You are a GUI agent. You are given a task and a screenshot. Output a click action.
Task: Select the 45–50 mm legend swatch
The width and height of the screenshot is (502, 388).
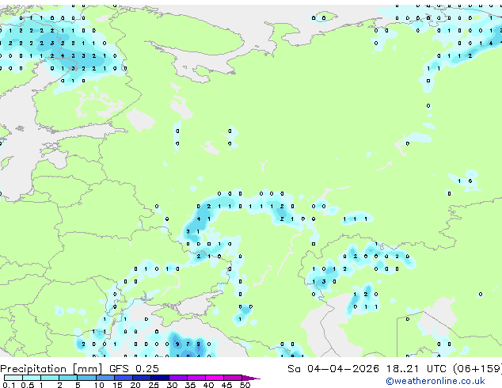point(233,378)
